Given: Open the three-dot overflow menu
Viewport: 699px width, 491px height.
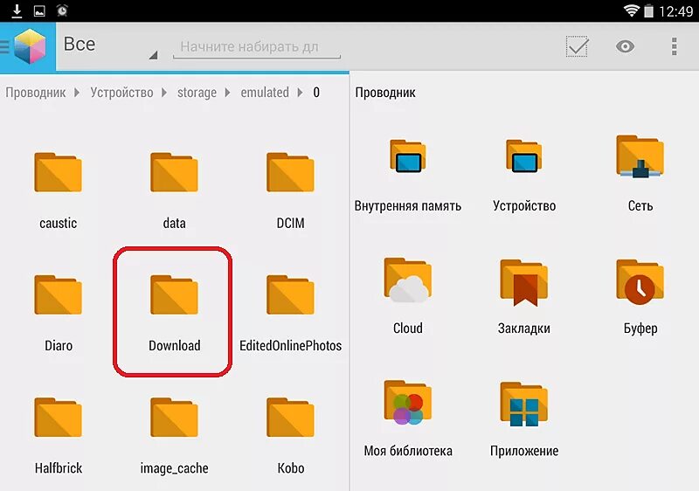Looking at the screenshot, I should 674,46.
